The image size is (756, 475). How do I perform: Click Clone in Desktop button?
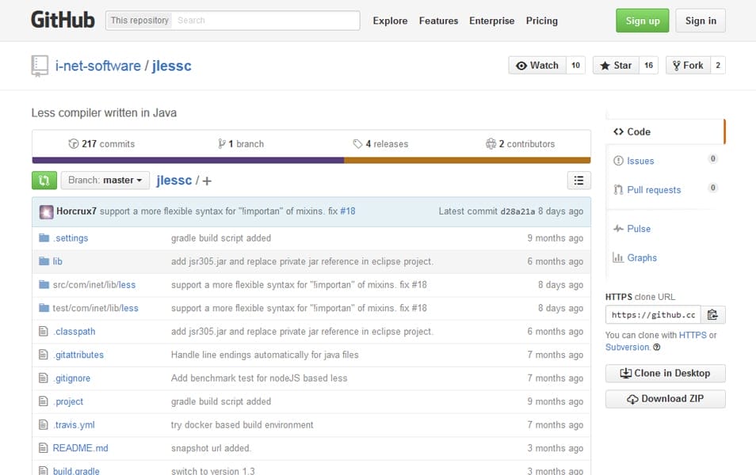[x=666, y=374]
